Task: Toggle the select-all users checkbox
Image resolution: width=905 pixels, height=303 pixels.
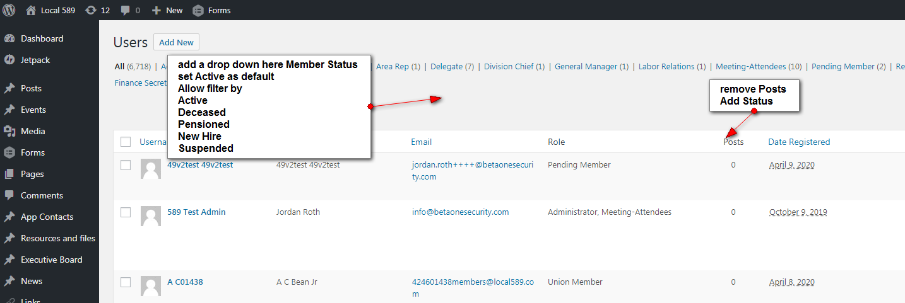Action: (126, 142)
